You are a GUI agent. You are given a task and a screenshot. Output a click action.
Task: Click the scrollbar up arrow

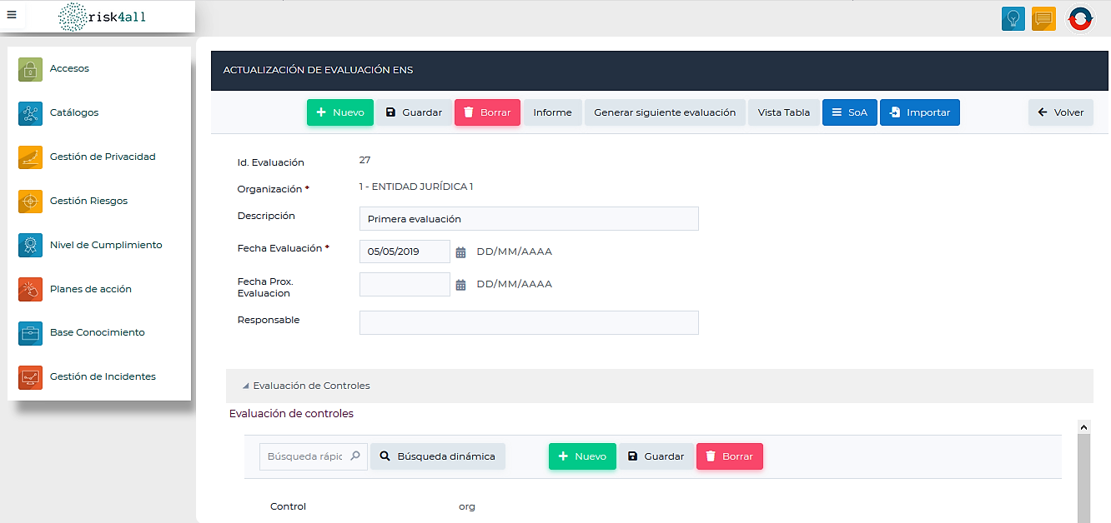[x=1084, y=426]
